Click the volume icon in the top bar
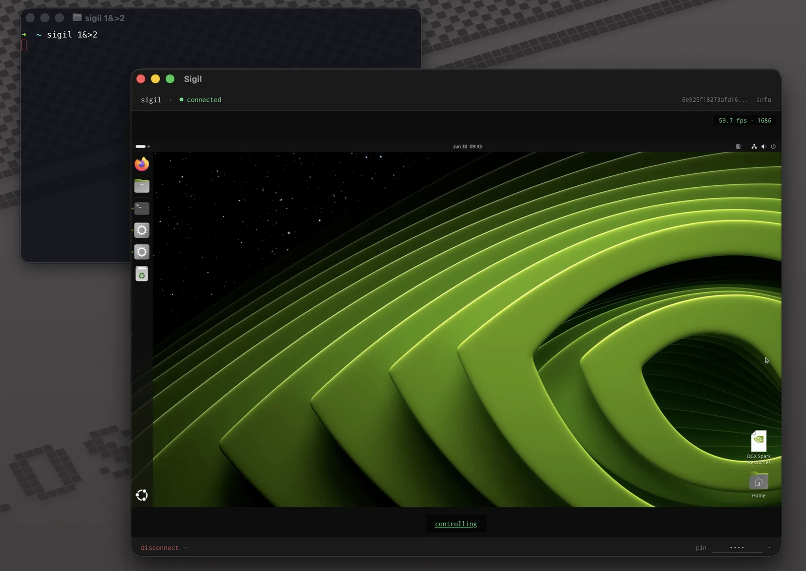This screenshot has height=571, width=806. click(764, 147)
